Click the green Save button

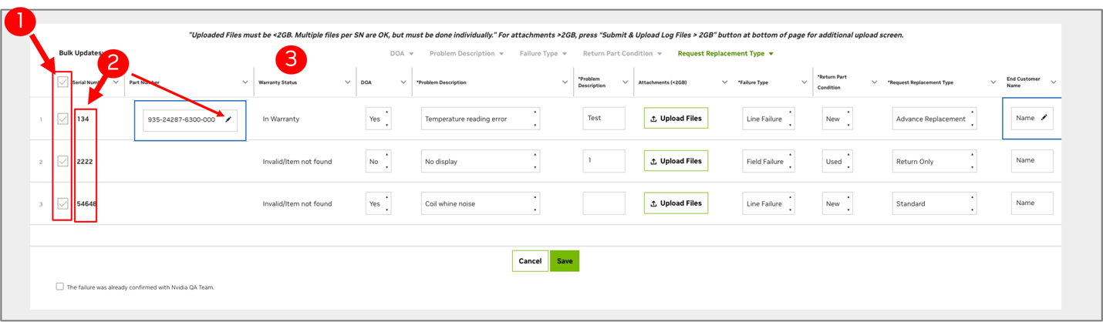click(565, 261)
